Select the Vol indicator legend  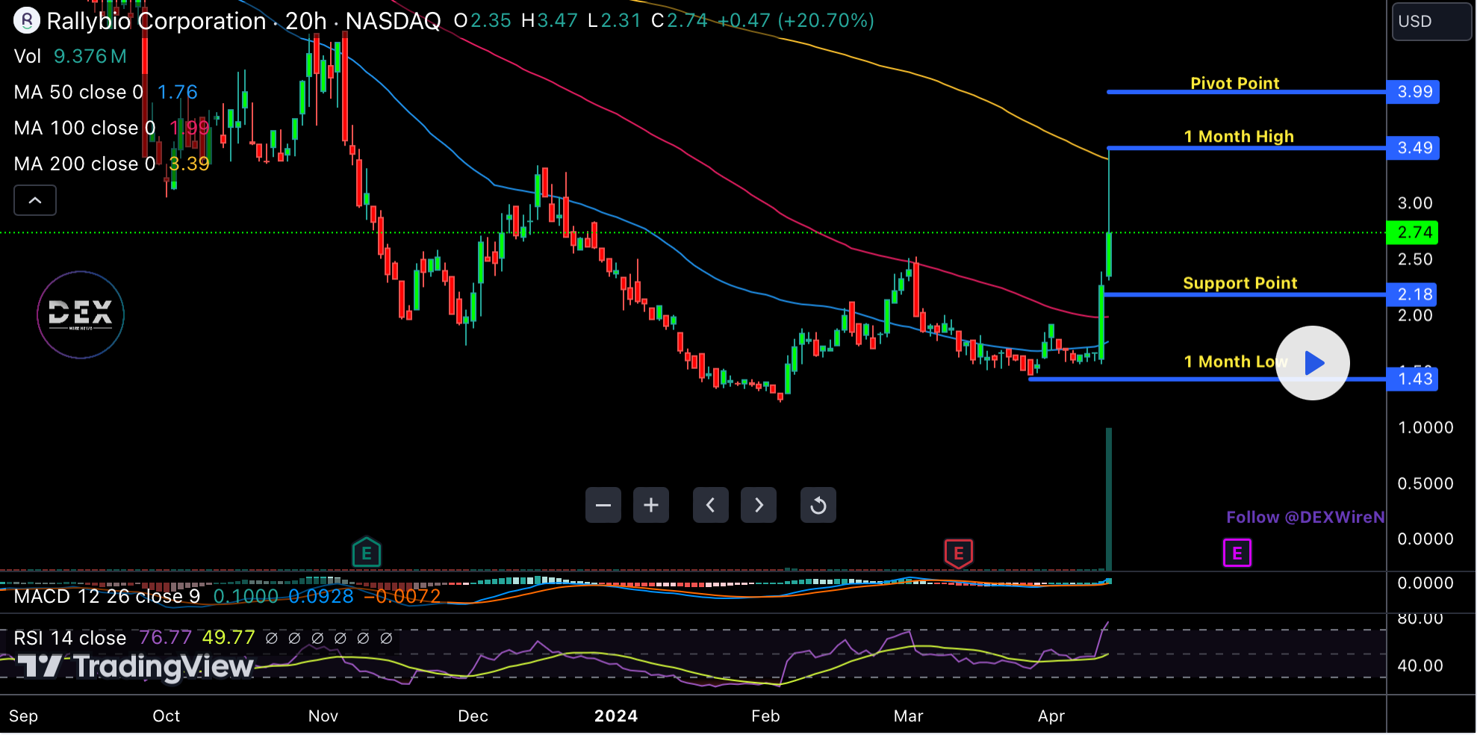tap(28, 57)
